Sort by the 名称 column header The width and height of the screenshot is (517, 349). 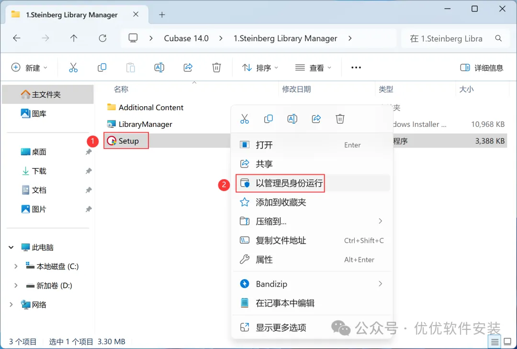click(121, 89)
